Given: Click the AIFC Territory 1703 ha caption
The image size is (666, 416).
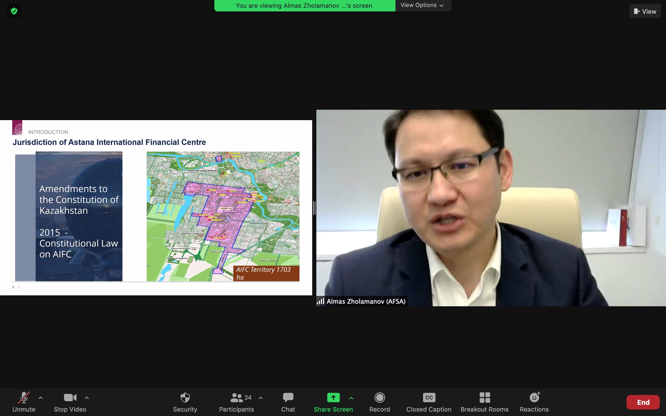Looking at the screenshot, I should [x=266, y=273].
